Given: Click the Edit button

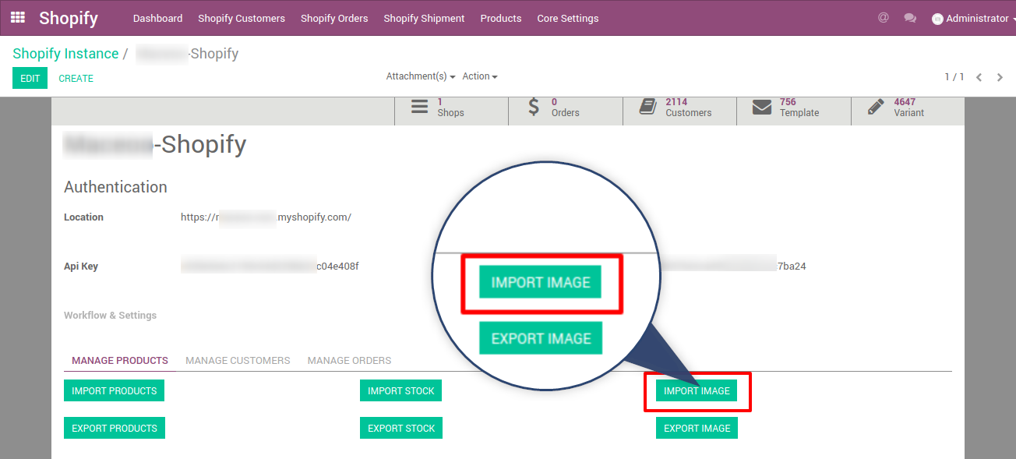Looking at the screenshot, I should 30,78.
